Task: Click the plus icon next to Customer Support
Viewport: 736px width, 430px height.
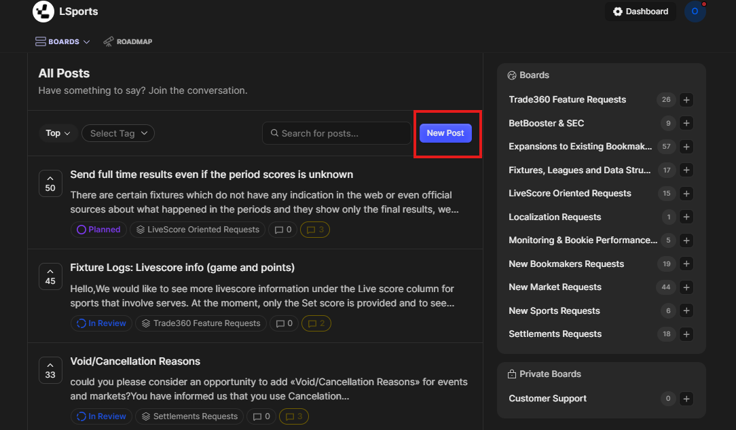Action: point(686,399)
